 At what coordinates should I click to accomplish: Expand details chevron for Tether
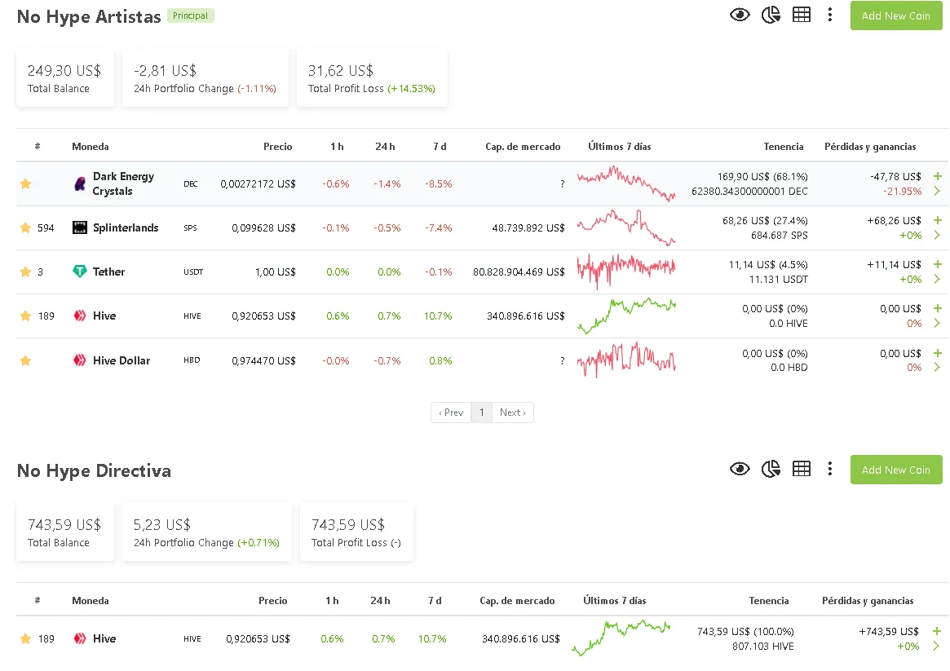pos(937,279)
